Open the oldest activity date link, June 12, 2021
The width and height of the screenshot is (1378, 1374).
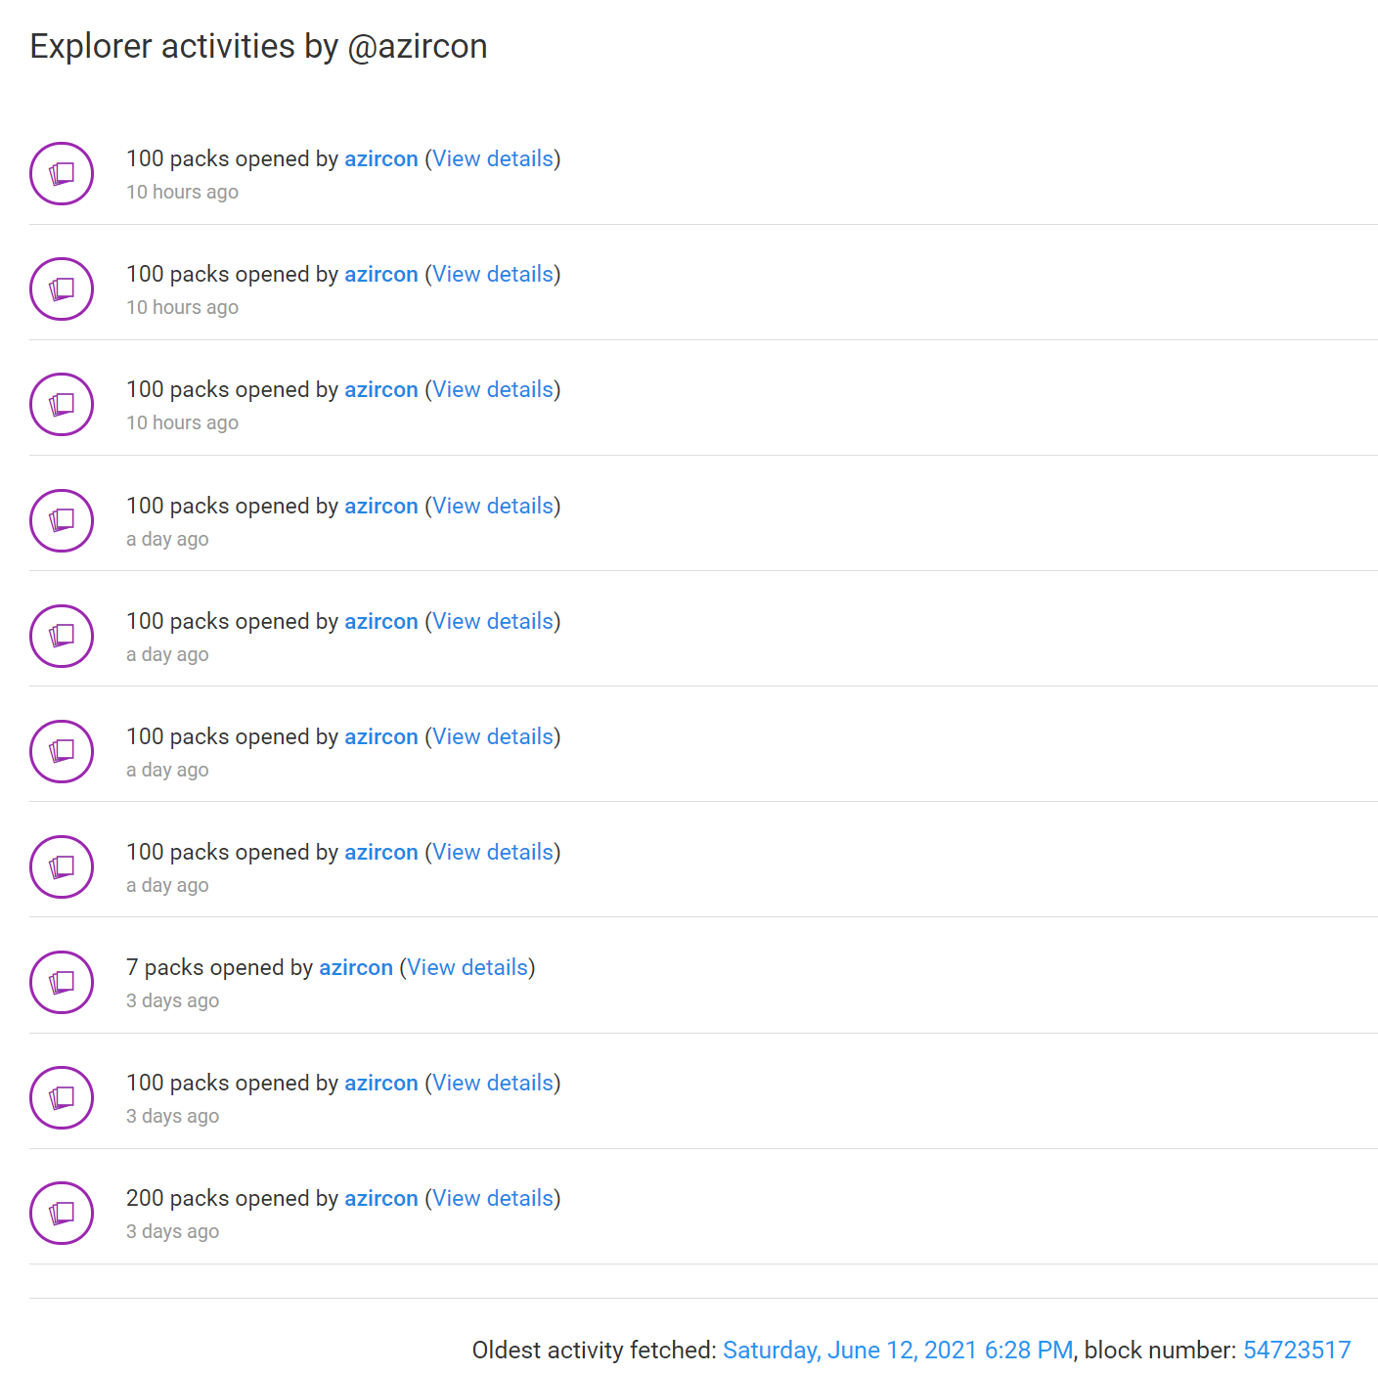(897, 1350)
